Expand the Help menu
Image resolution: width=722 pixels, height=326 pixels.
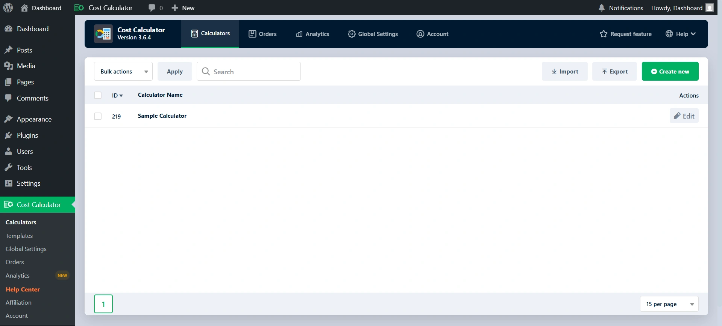click(x=681, y=34)
